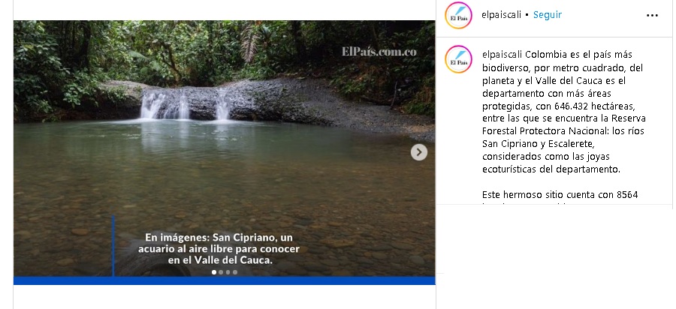This screenshot has height=309, width=676.
Task: Open elpaiscali username in the header
Action: pyautogui.click(x=502, y=15)
